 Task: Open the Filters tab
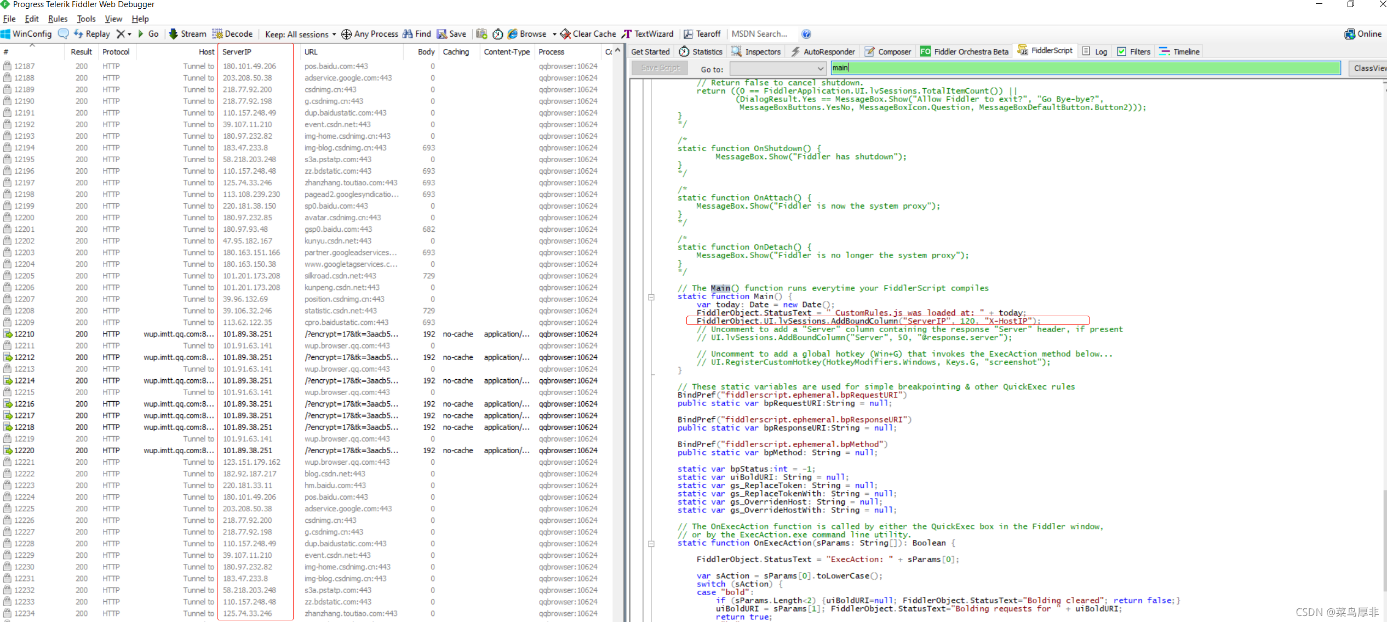point(1133,52)
